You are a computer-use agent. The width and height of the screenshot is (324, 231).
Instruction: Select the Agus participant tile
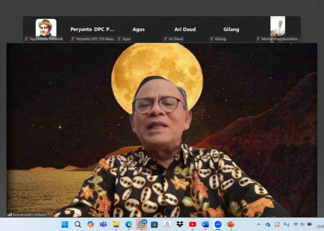click(x=139, y=29)
